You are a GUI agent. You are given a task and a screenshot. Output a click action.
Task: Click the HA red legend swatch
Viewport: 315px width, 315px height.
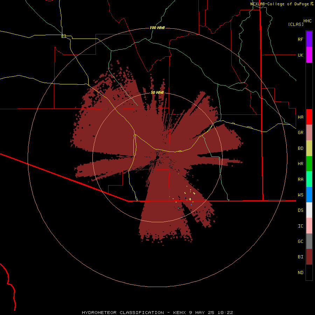click(309, 117)
